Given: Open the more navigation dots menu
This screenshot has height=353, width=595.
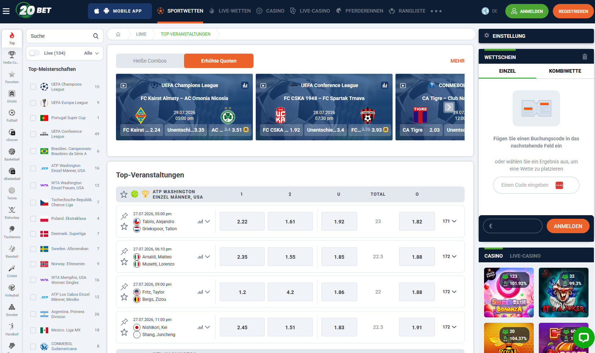Looking at the screenshot, I should [436, 11].
